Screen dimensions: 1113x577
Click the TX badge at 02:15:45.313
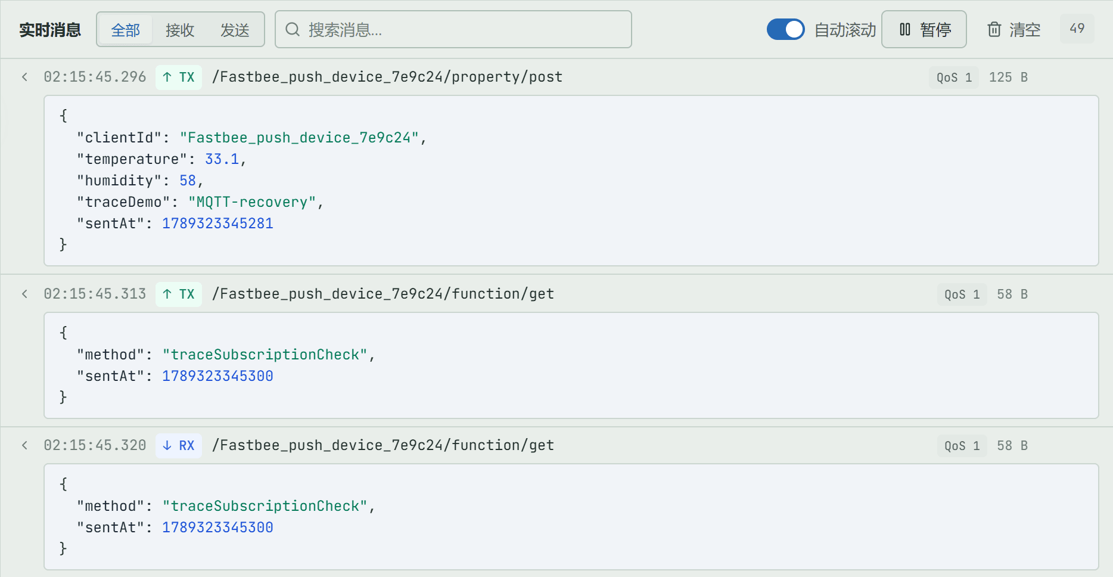(x=179, y=294)
